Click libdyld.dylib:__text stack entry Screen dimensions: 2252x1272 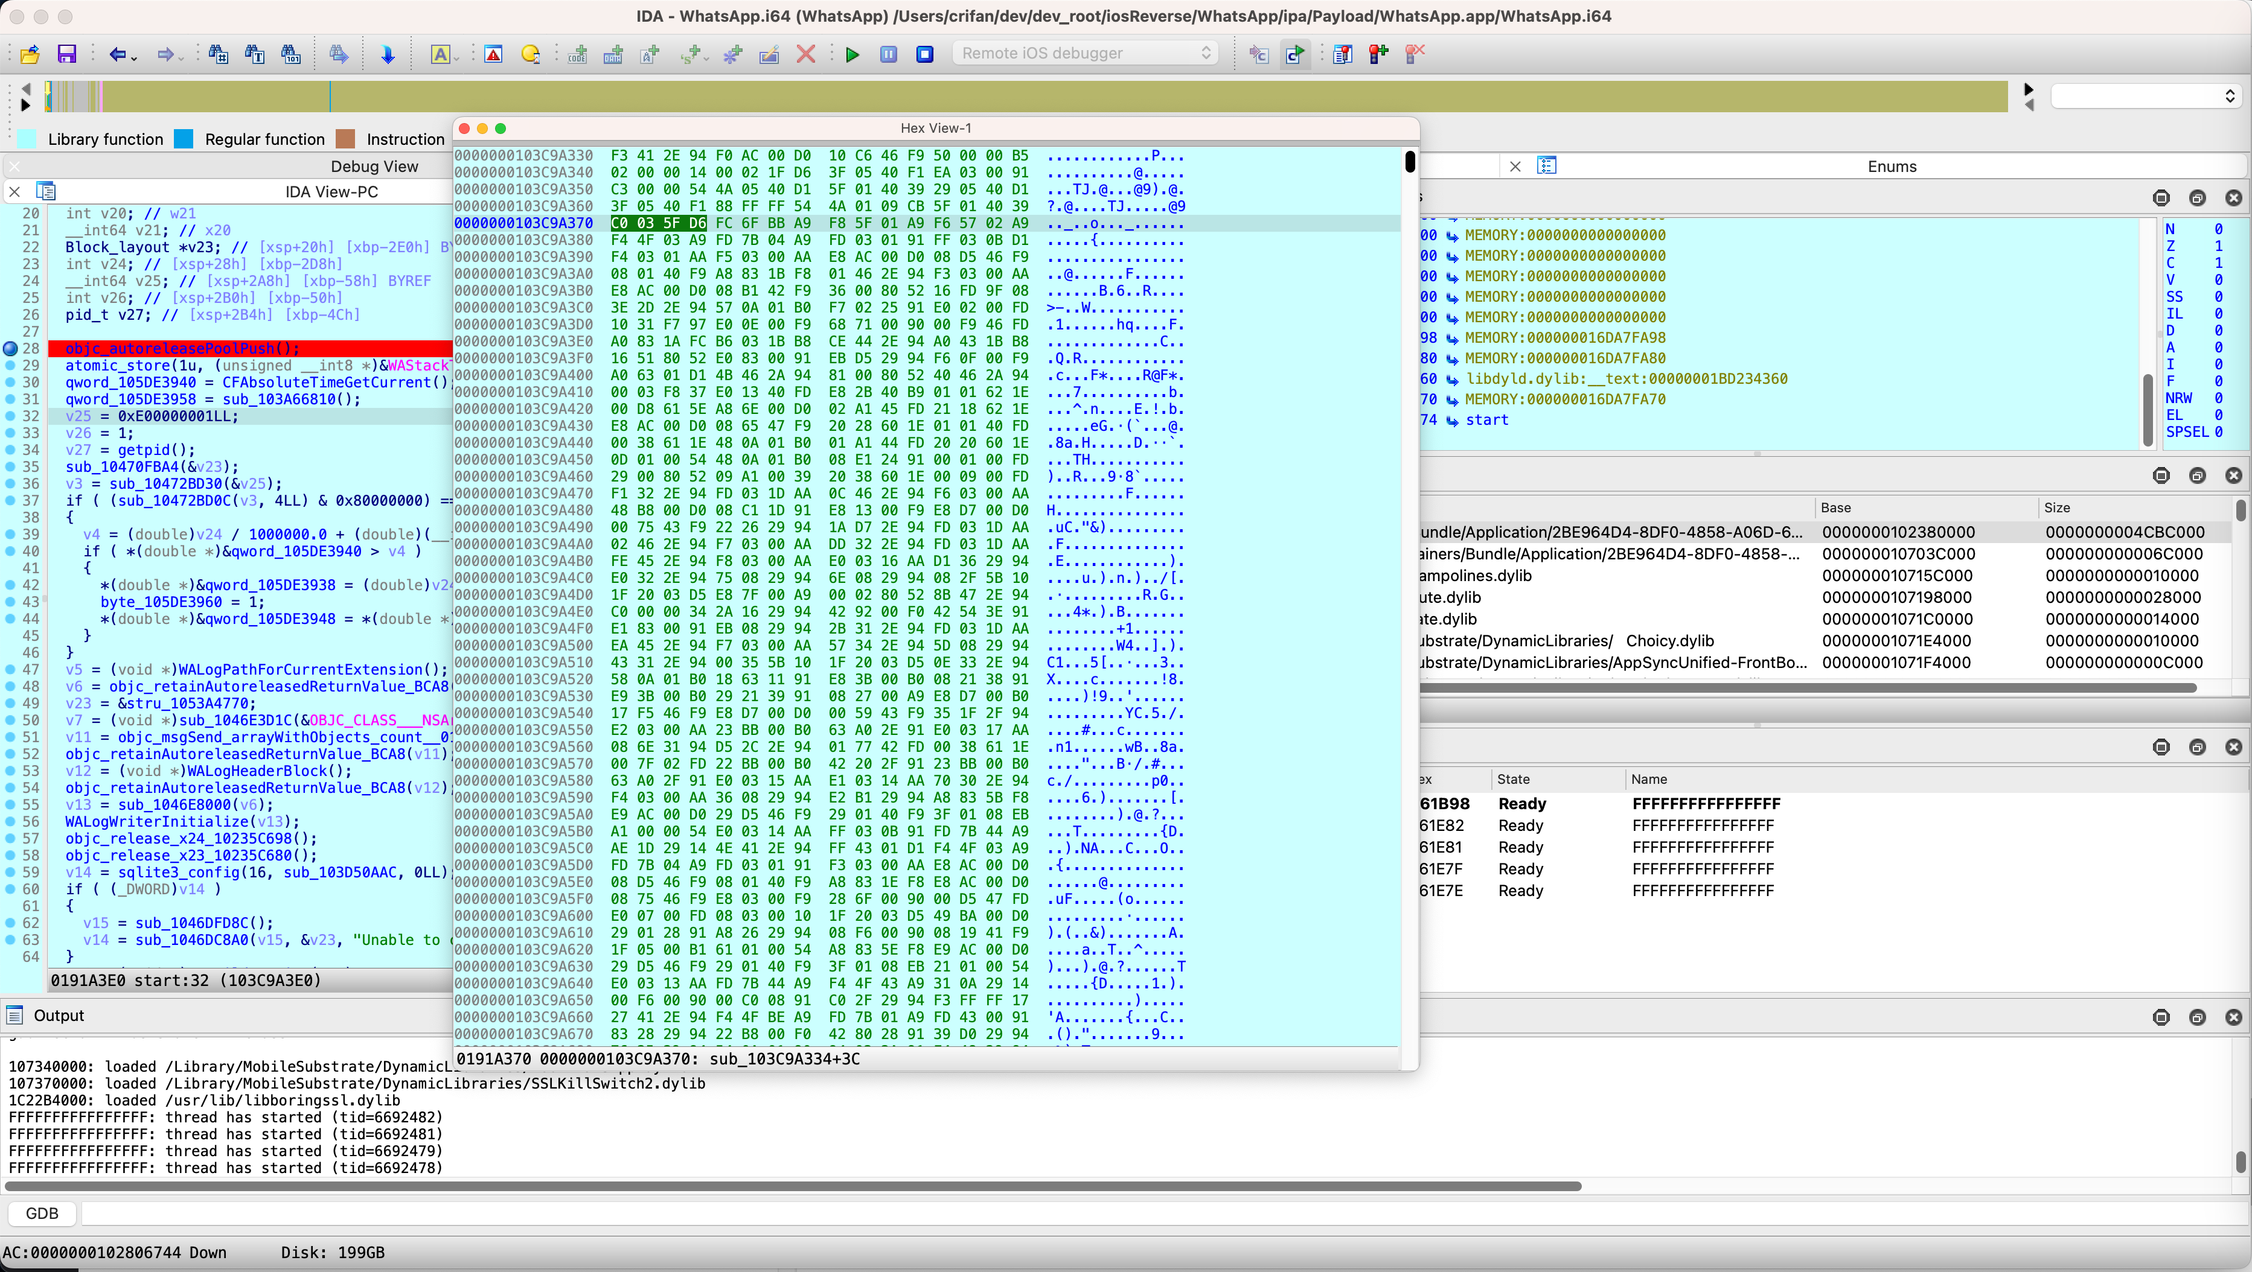click(x=1627, y=378)
